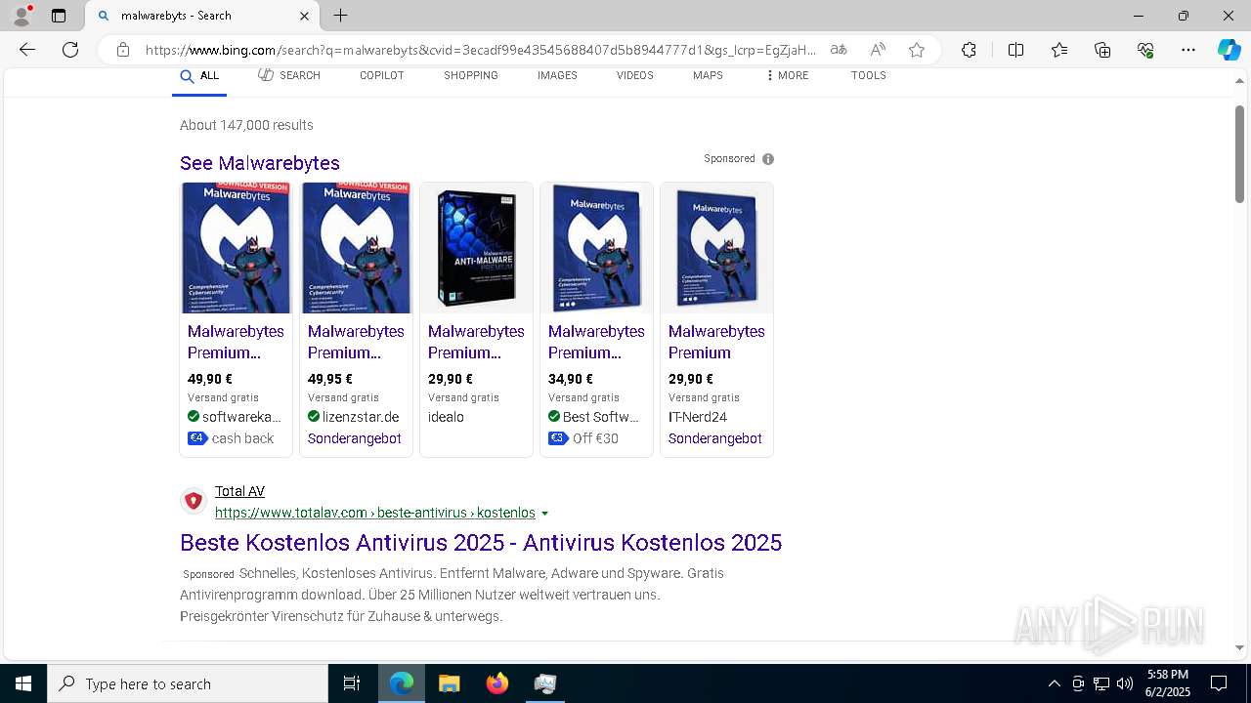Open the Anti-Malware idealo product image
This screenshot has width=1251, height=703.
pos(476,248)
